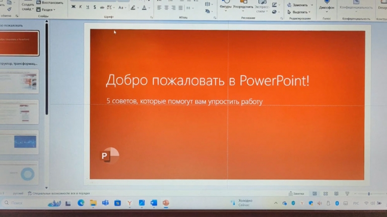Screen dimensions: 387x217
Task: Apply text highlight color
Action: click(x=133, y=8)
